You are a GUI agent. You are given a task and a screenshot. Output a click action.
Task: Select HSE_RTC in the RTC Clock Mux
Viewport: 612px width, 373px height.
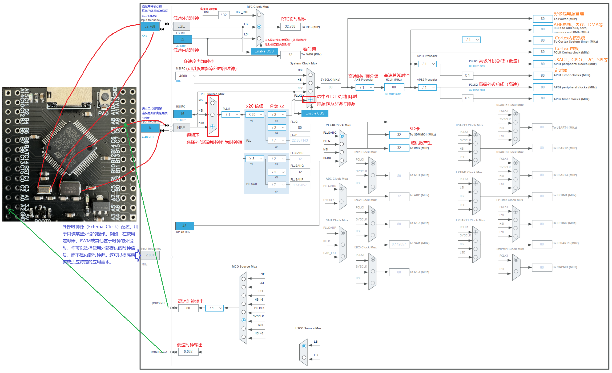[259, 15]
